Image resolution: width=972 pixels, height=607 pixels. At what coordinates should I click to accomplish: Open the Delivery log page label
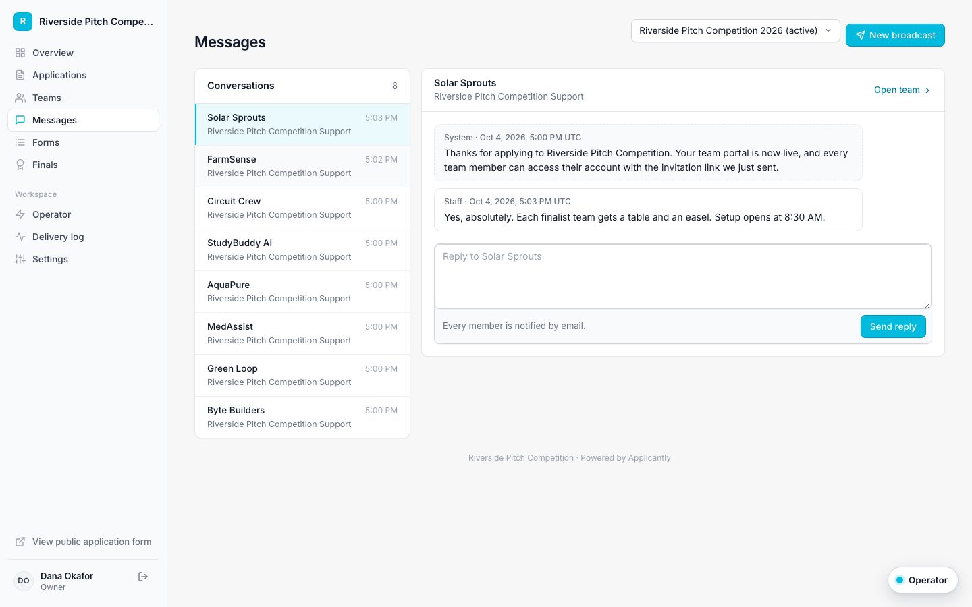(58, 237)
